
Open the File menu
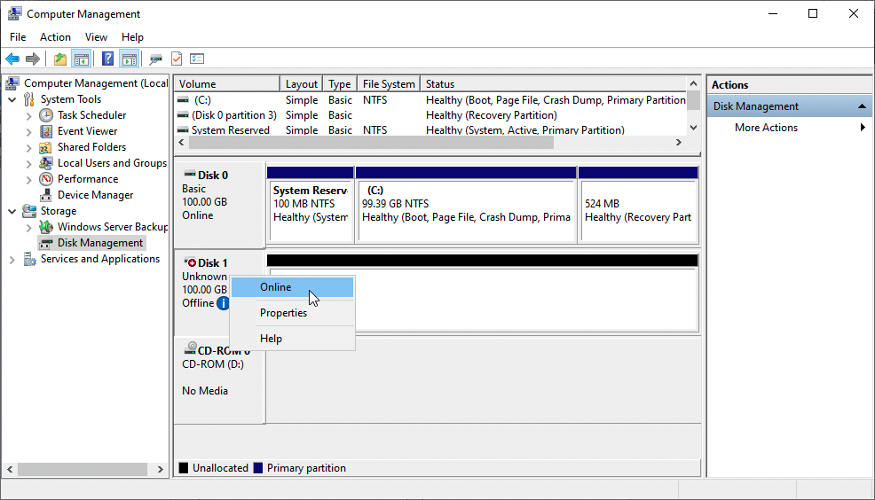pos(18,36)
